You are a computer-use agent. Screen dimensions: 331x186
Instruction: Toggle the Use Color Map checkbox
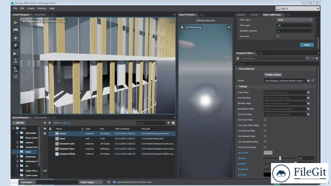[x=265, y=120]
